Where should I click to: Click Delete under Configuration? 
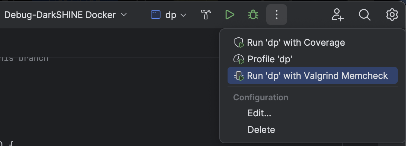tap(261, 130)
